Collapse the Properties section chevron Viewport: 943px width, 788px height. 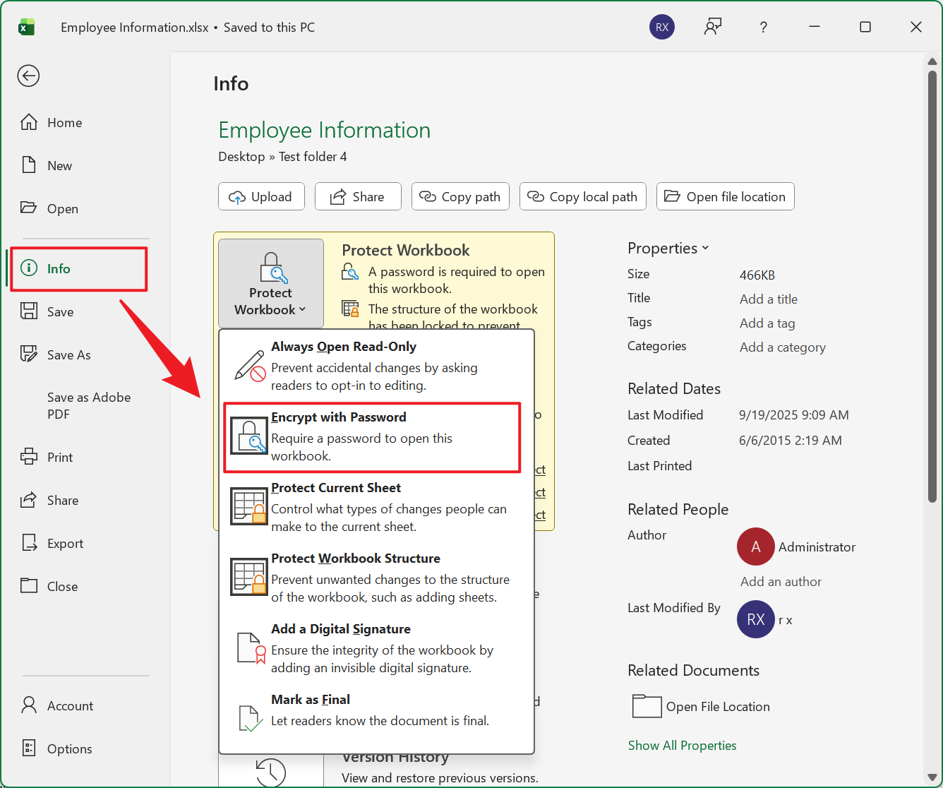click(706, 248)
